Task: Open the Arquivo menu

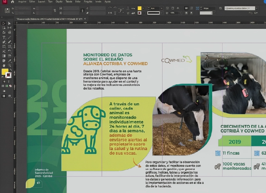Action: (x=22, y=2)
